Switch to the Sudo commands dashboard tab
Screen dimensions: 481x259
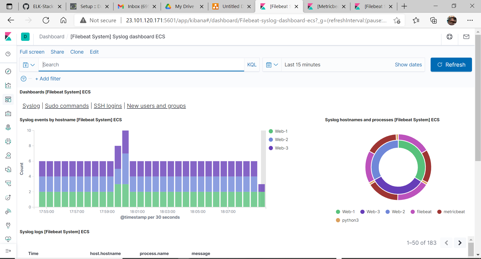pos(67,106)
